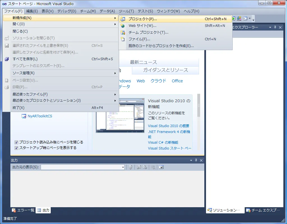Click the Visual Studio 2010 screenshot thumbnail
This screenshot has height=224, width=287.
click(x=120, y=116)
